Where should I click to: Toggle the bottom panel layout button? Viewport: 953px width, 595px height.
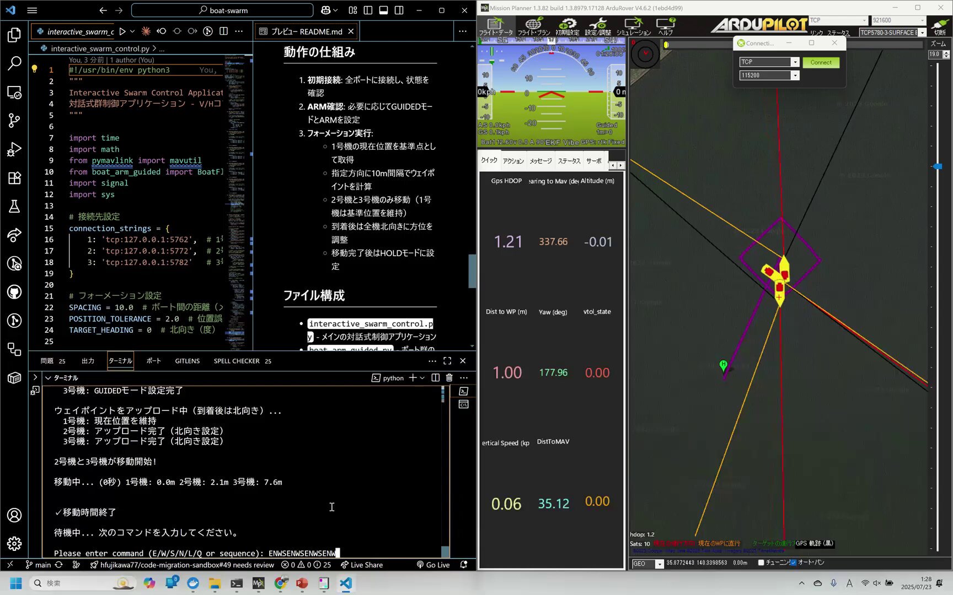click(x=383, y=10)
